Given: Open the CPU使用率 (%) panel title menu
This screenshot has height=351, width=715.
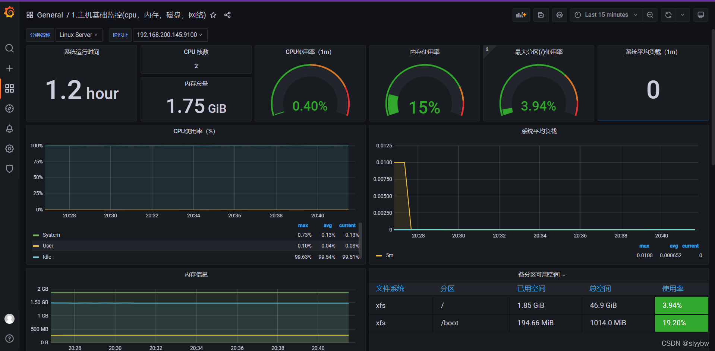Looking at the screenshot, I should pyautogui.click(x=194, y=131).
